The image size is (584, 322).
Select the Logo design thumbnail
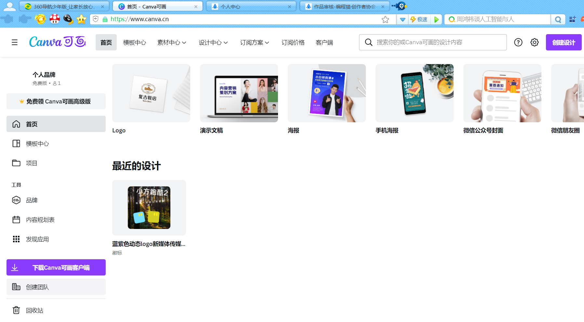point(151,93)
